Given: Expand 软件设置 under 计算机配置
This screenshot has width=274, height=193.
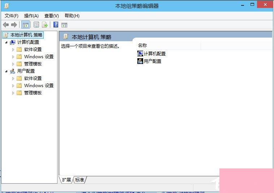Looking at the screenshot, I should coord(13,50).
